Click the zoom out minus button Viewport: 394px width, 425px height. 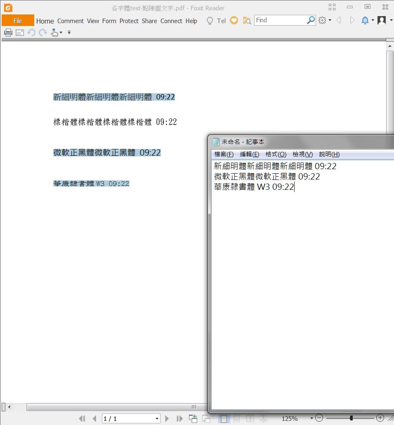(319, 418)
